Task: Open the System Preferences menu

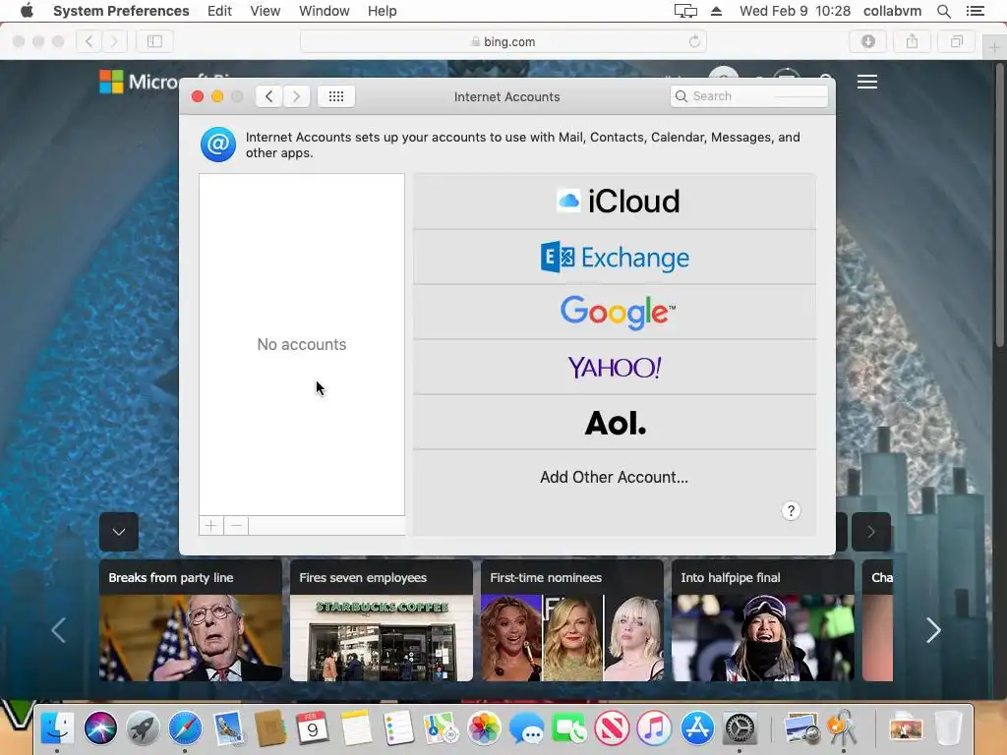Action: coord(121,11)
